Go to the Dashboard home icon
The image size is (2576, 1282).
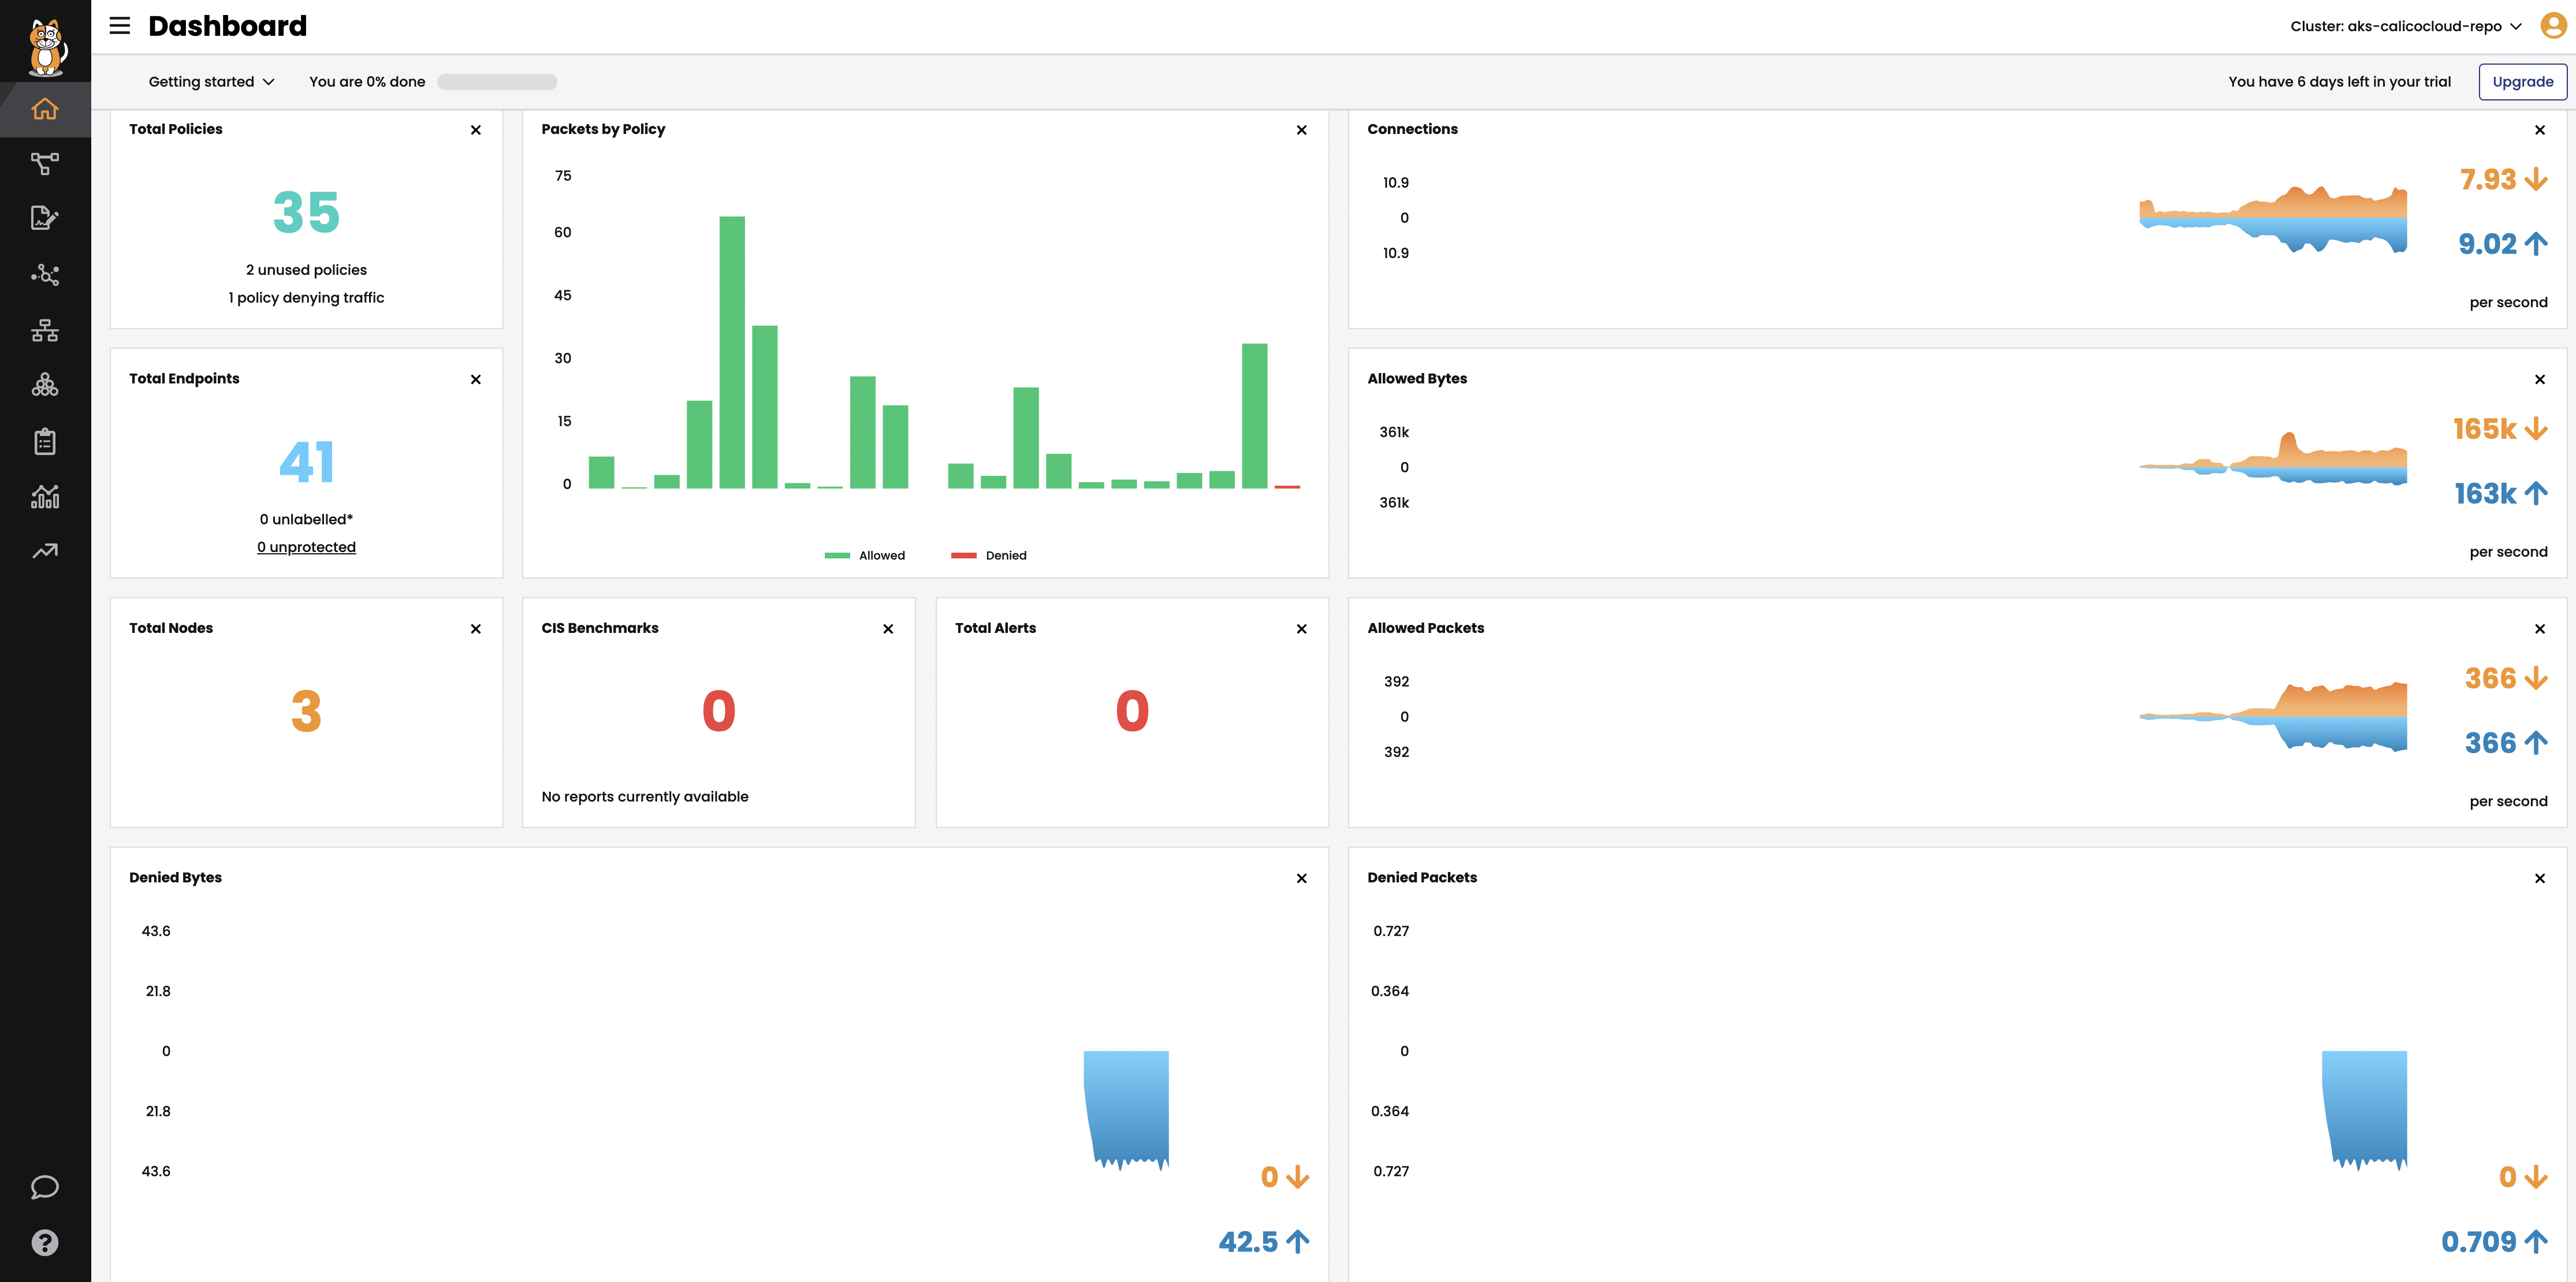tap(45, 109)
